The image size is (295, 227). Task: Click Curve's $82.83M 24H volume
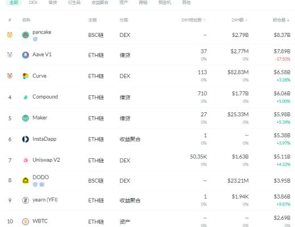tap(238, 72)
